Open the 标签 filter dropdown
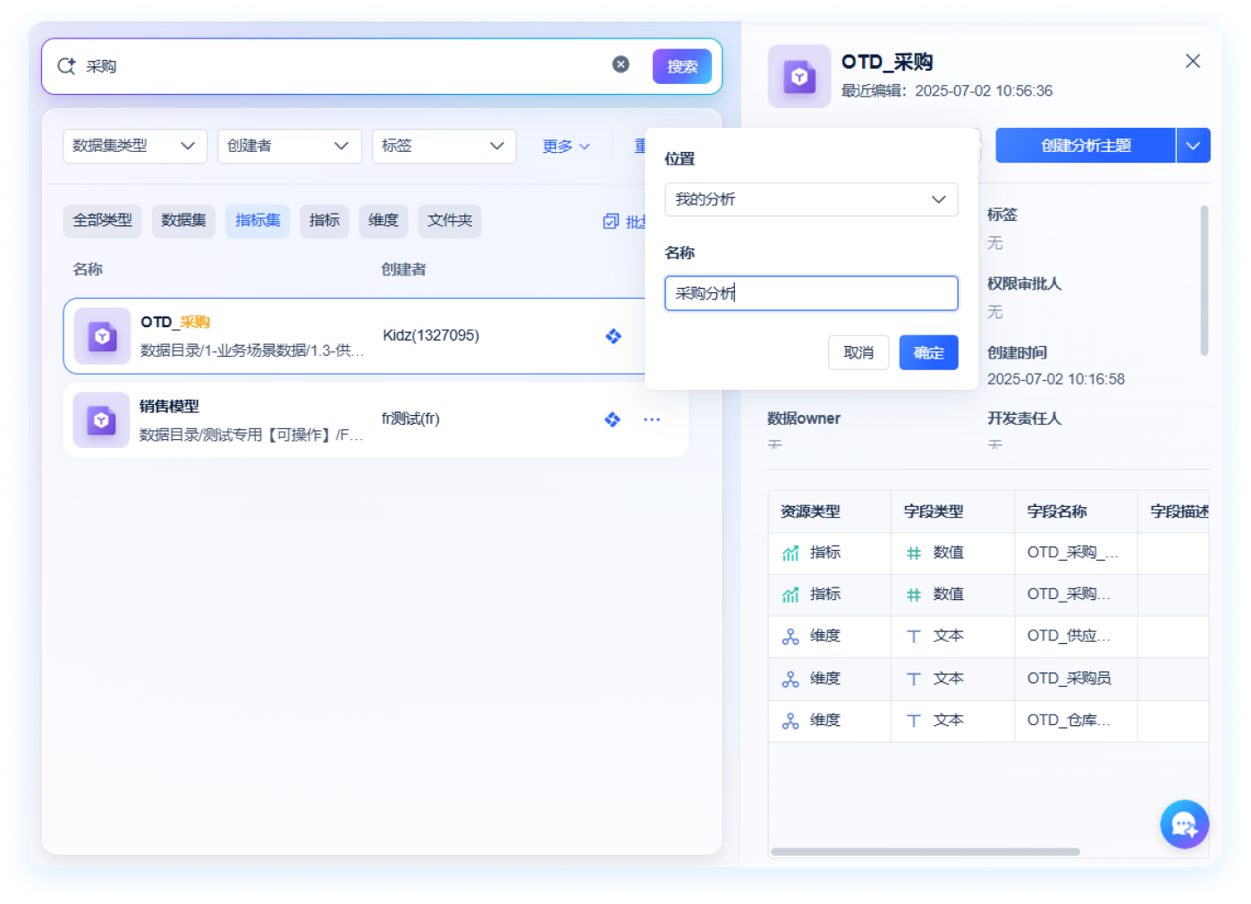 pos(444,146)
